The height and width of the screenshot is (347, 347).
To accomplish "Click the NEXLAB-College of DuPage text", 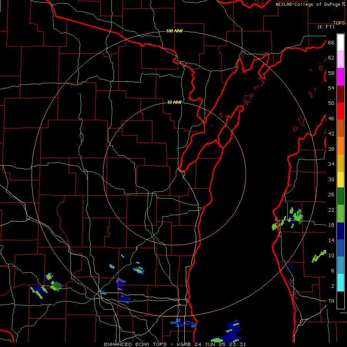I will point(308,4).
